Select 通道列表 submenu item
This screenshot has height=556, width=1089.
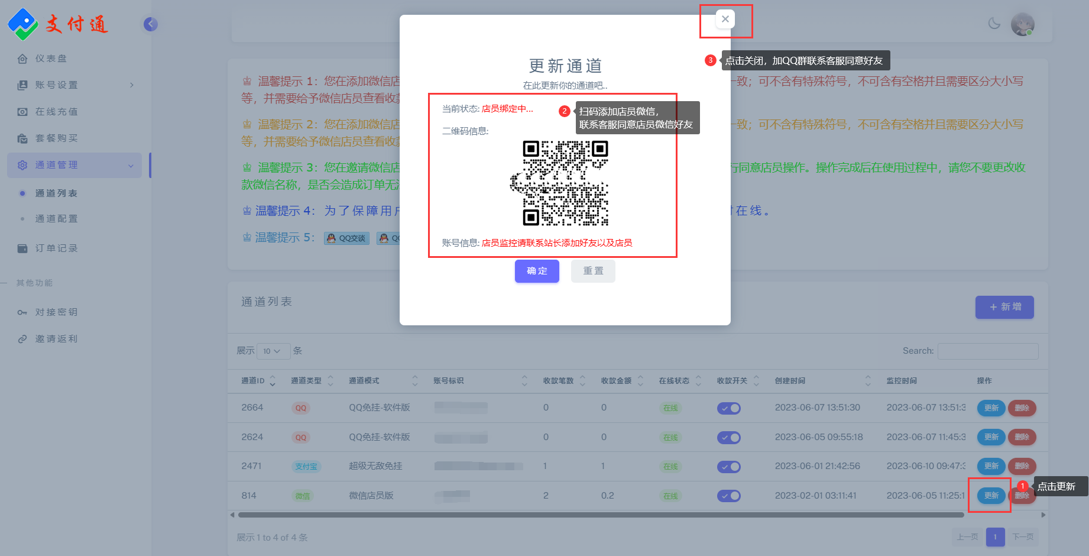pyautogui.click(x=56, y=193)
